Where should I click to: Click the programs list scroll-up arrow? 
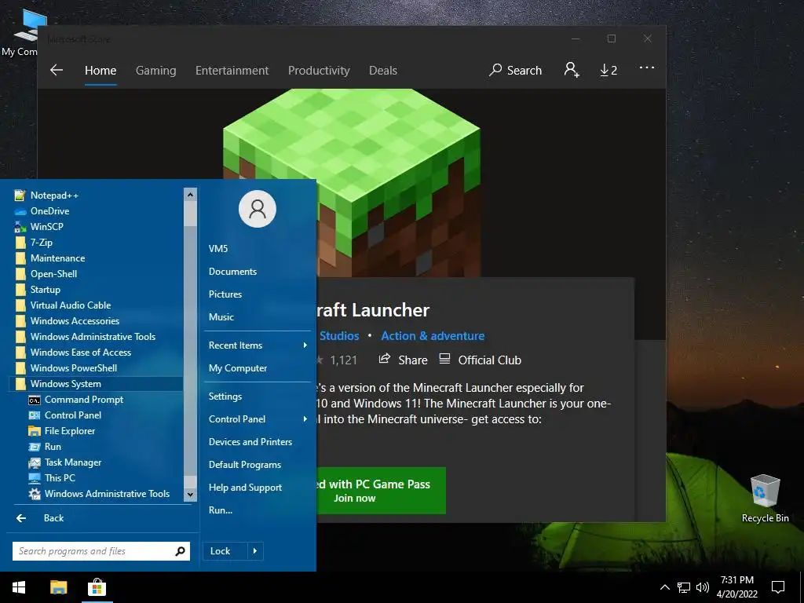coord(190,195)
